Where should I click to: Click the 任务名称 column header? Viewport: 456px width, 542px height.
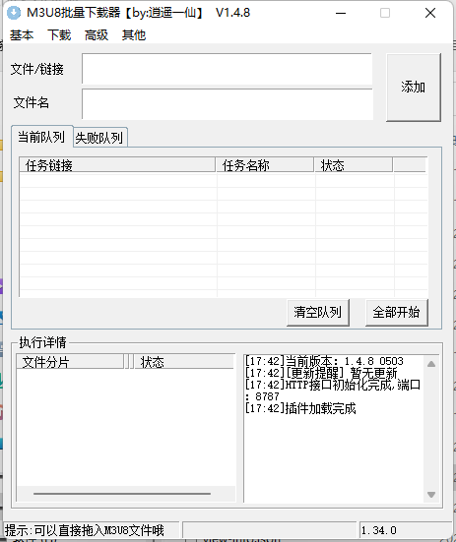[x=265, y=165]
